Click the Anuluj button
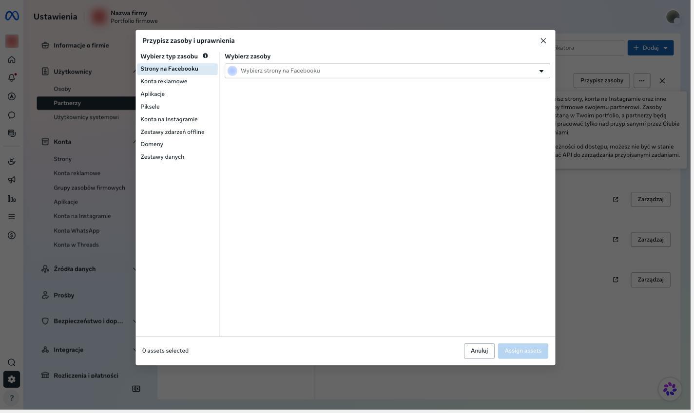The image size is (694, 413). tap(479, 351)
